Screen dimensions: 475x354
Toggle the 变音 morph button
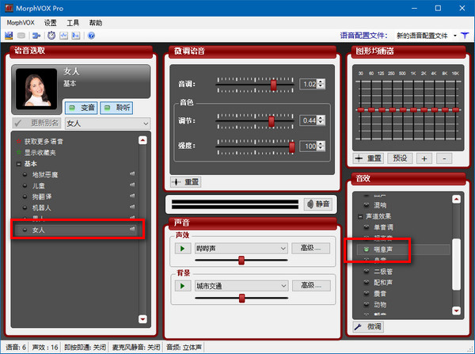82,108
